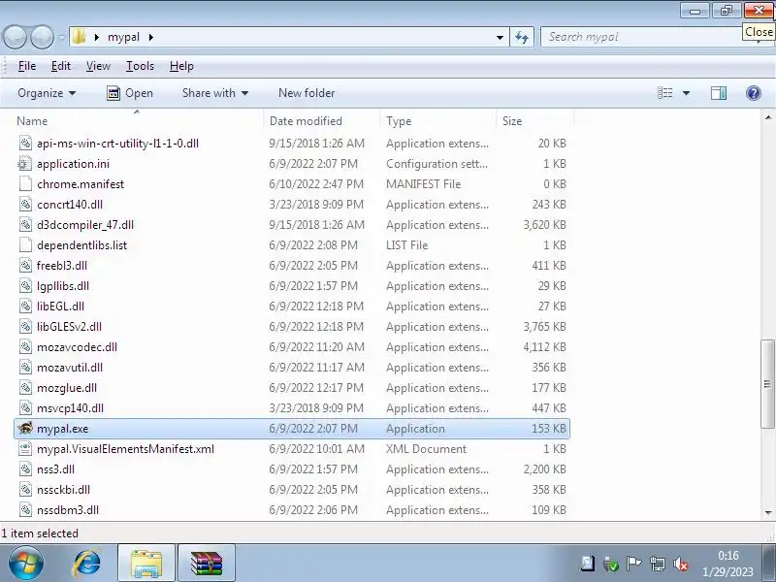Click the nss3.dll file icon

(x=25, y=469)
